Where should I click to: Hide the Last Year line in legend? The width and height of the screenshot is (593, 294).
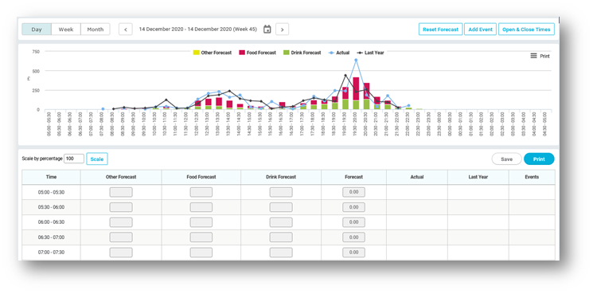click(x=370, y=53)
